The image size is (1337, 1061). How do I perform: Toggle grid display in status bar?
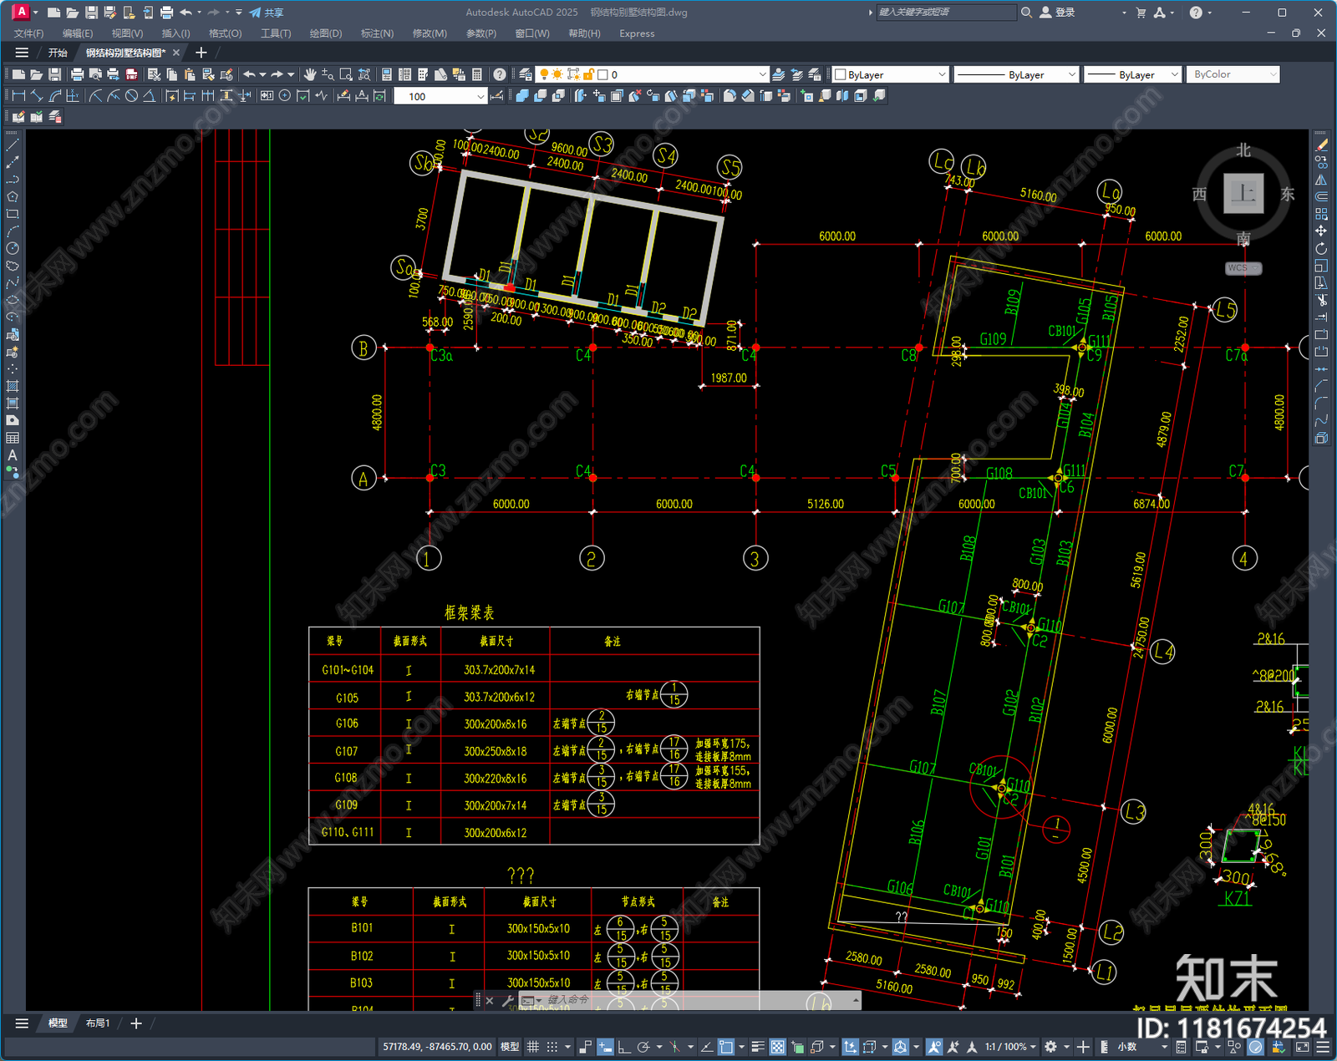(x=532, y=1047)
